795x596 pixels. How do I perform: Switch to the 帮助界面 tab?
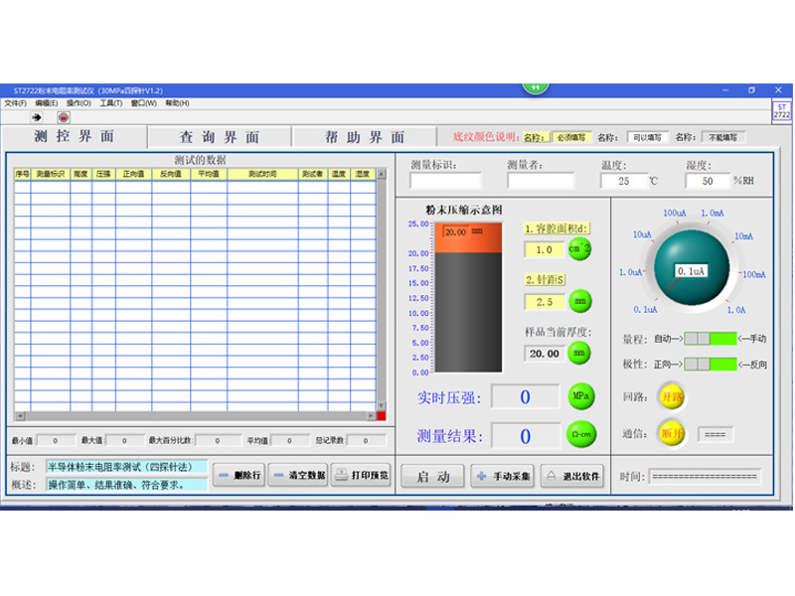(365, 137)
